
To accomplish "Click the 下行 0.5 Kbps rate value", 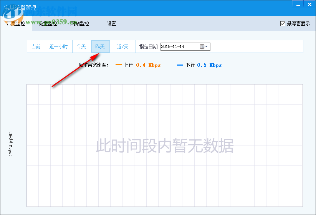I will pyautogui.click(x=209, y=65).
